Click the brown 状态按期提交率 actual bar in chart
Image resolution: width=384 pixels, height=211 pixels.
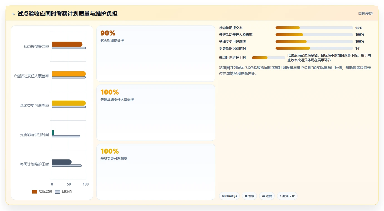pyautogui.click(x=67, y=44)
